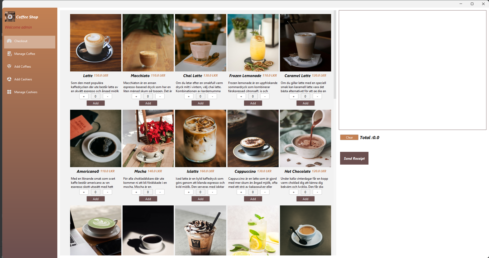Click the Manage Cashiers grid icon

click(9, 92)
